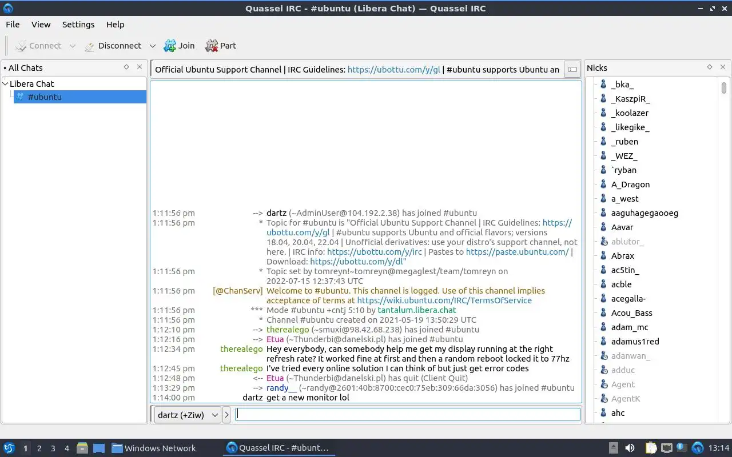Close the All Chats panel
This screenshot has width=732, height=457.
140,67
